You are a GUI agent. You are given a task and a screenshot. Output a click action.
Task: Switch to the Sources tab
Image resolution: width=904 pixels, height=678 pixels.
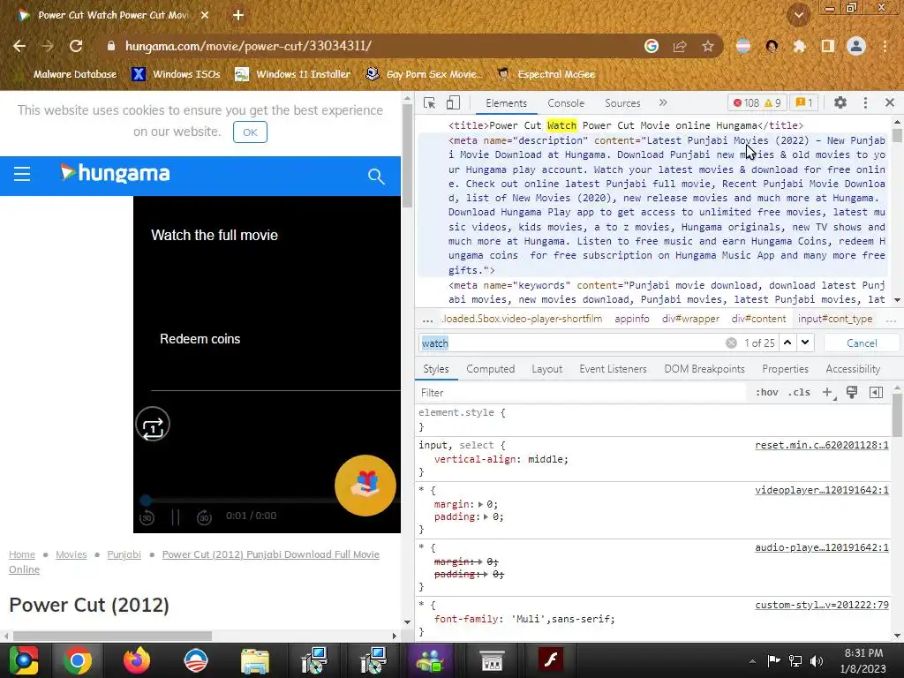[622, 103]
